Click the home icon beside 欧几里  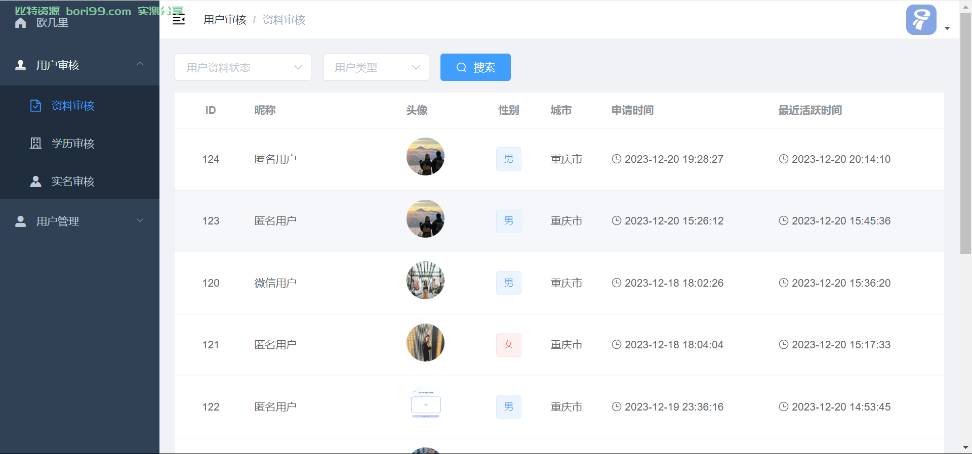click(20, 23)
